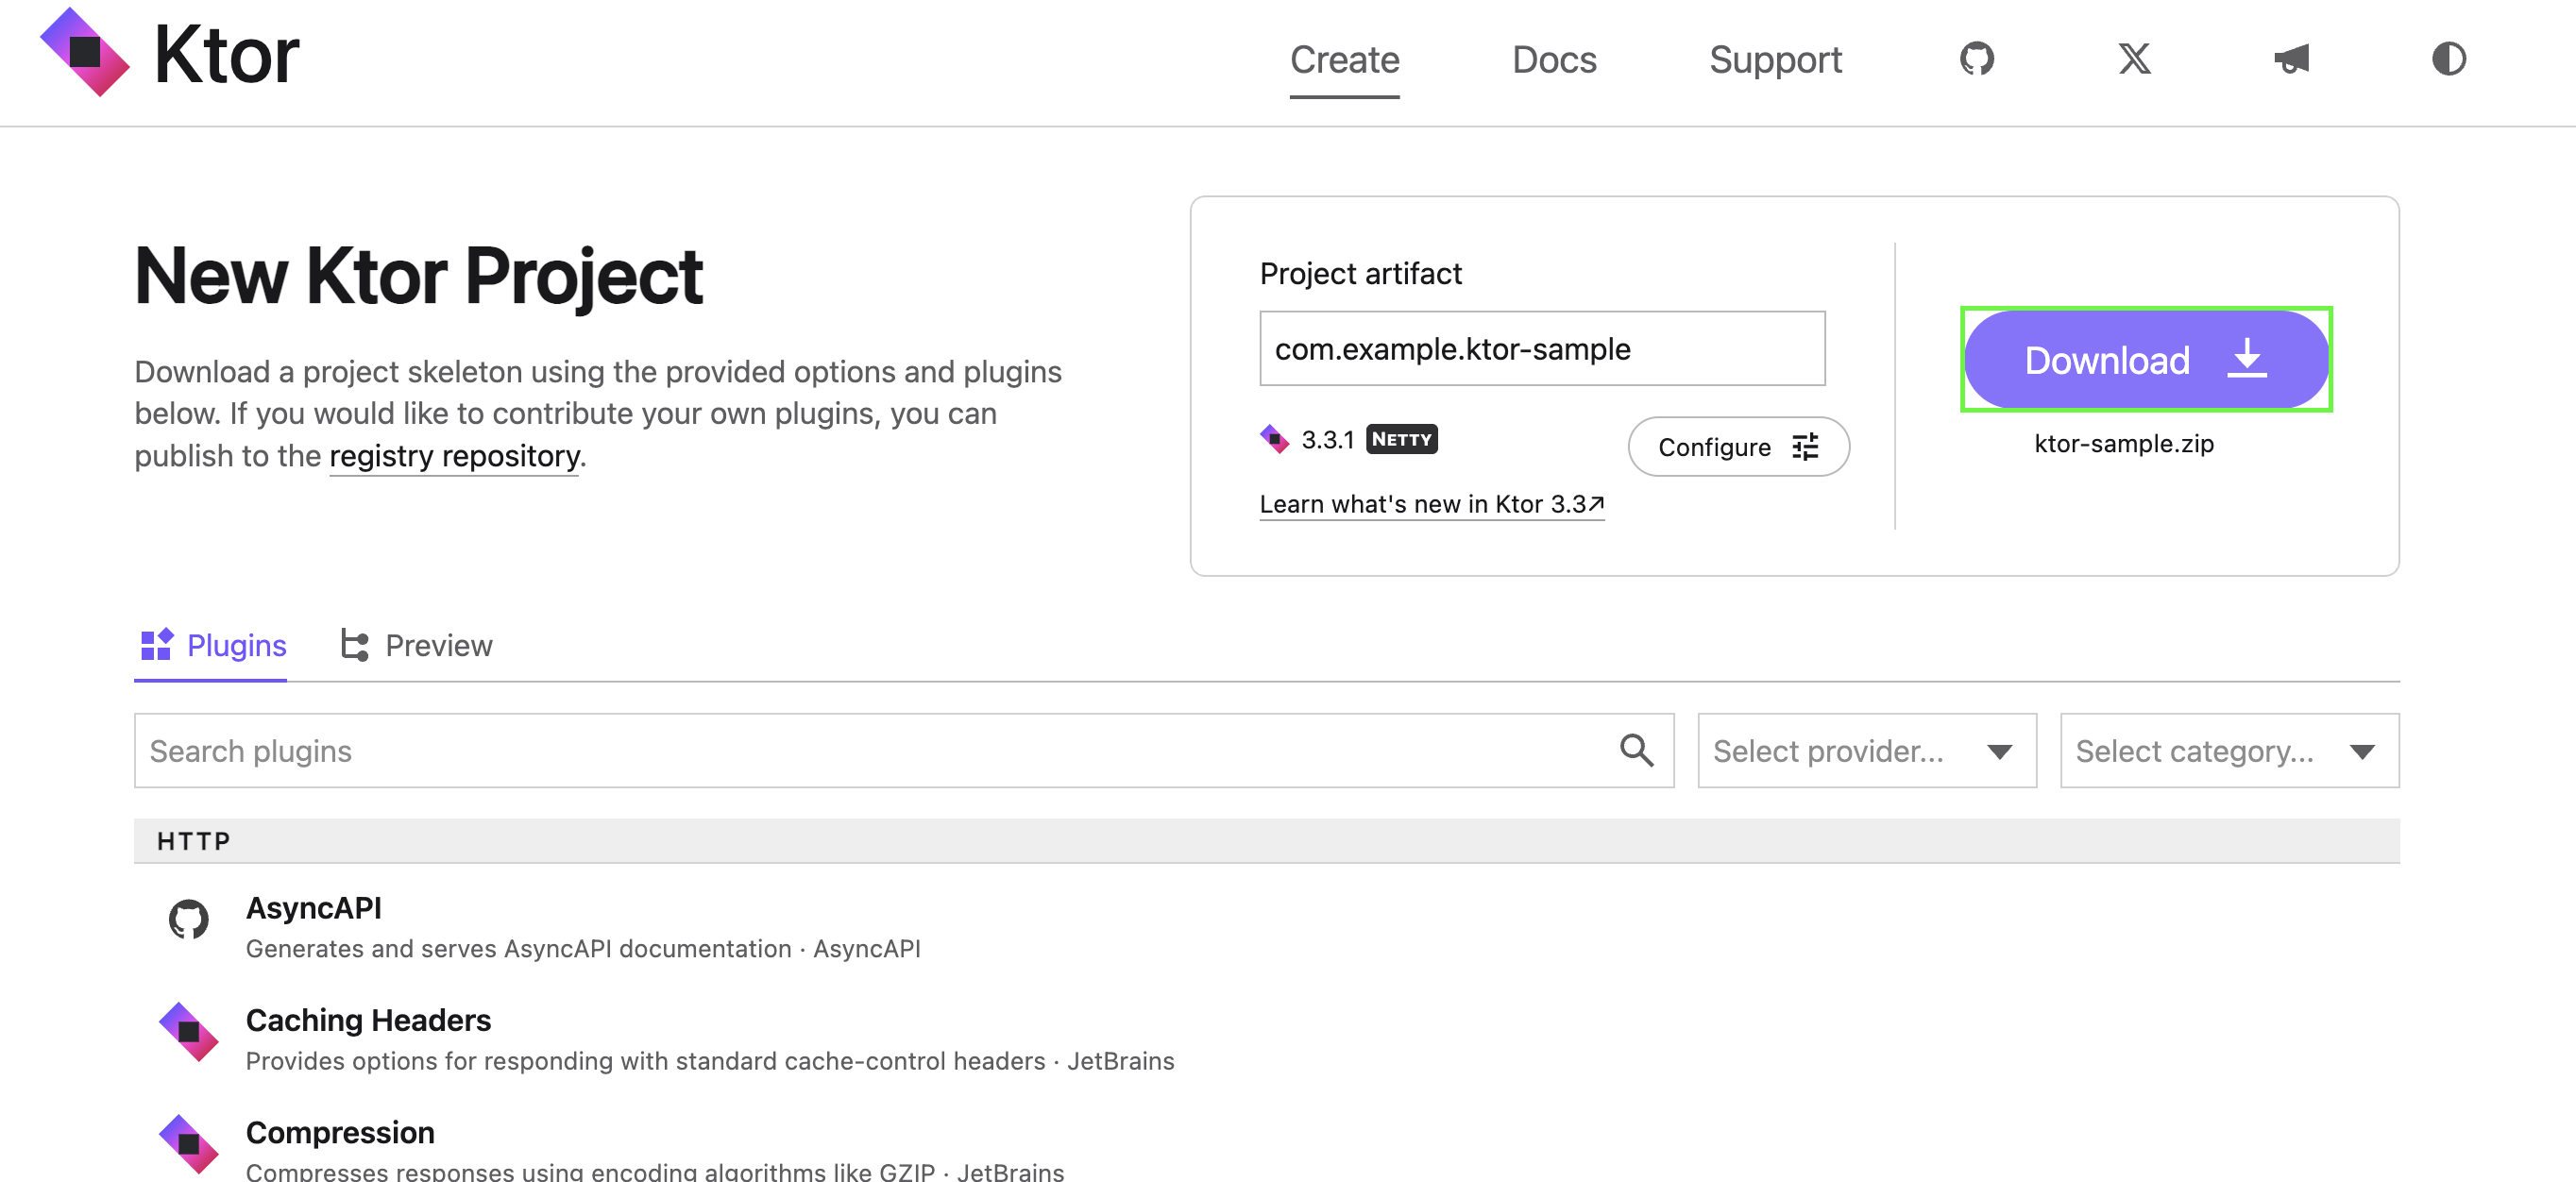The height and width of the screenshot is (1182, 2576).
Task: Click the Compression plugin icon
Action: [x=189, y=1143]
